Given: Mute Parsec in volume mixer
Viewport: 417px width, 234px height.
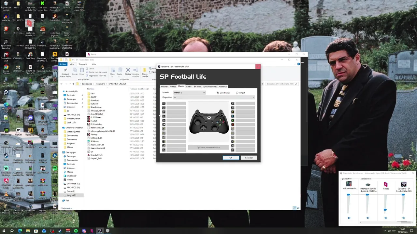Looking at the screenshot, I should tap(386, 218).
